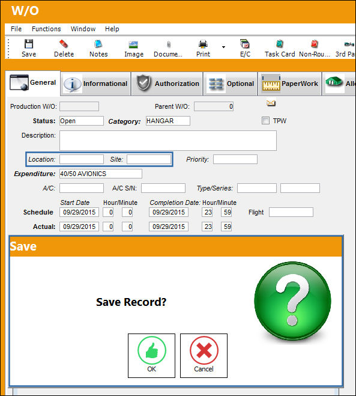Open the Functions menu
The image size is (356, 396).
(46, 29)
